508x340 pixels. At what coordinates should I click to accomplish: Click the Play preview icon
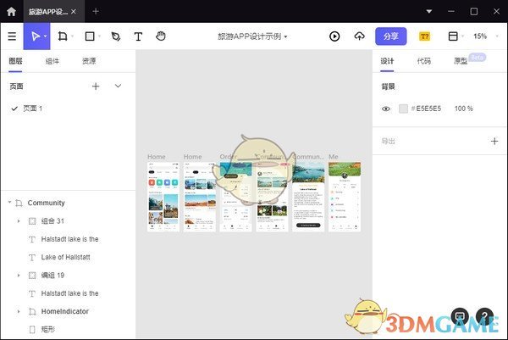(334, 36)
